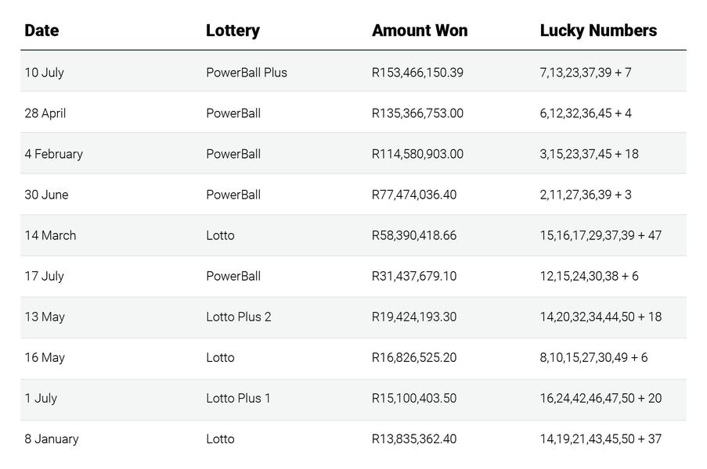Click the Lucky Numbers column header
This screenshot has width=707, height=469.
pyautogui.click(x=598, y=30)
